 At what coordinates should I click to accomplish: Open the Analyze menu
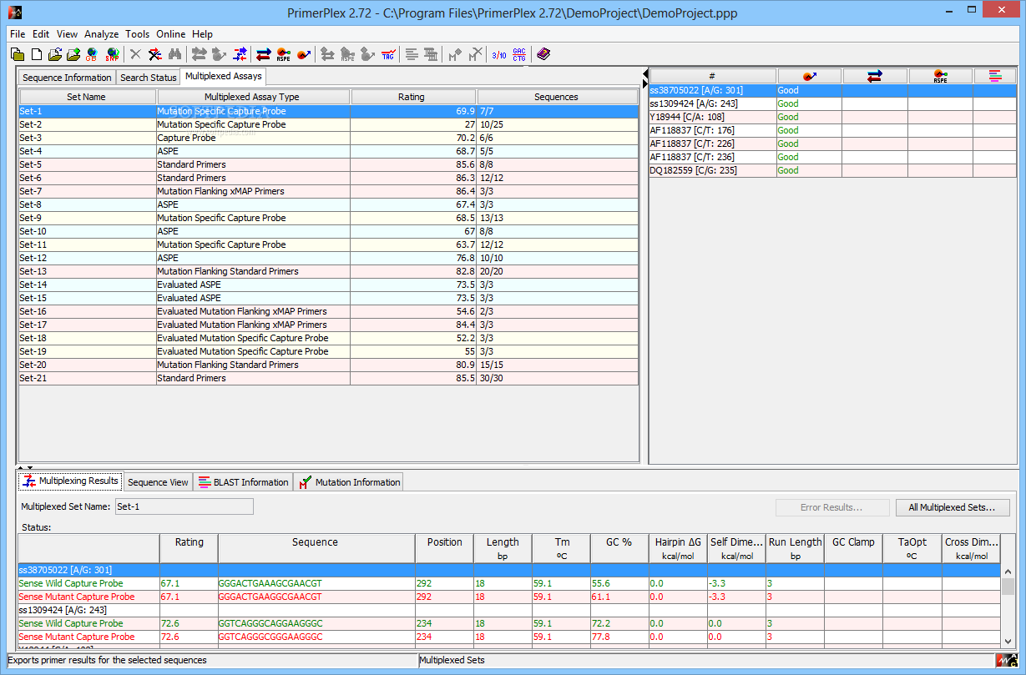click(102, 34)
